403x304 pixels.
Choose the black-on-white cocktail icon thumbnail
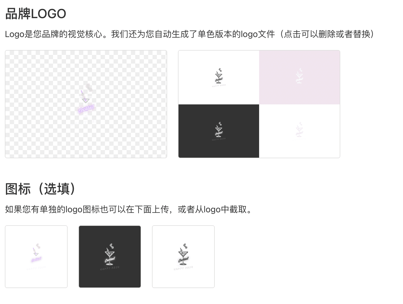pyautogui.click(x=183, y=257)
